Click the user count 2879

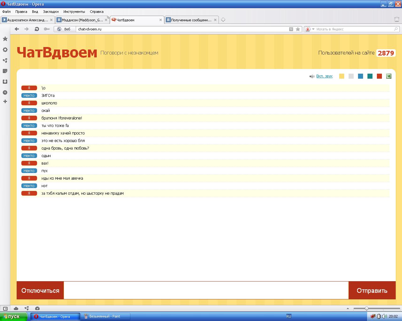386,53
